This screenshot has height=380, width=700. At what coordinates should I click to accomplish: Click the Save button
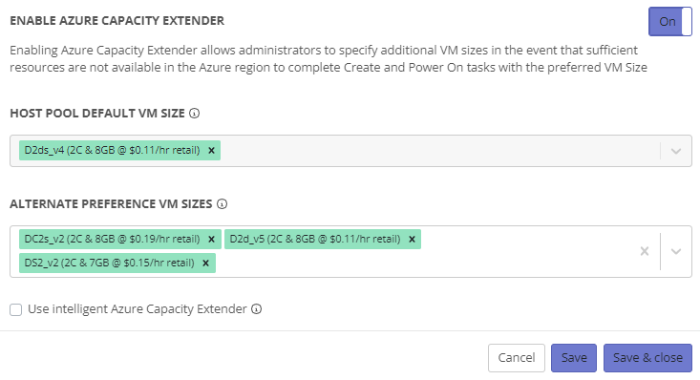pyautogui.click(x=574, y=358)
